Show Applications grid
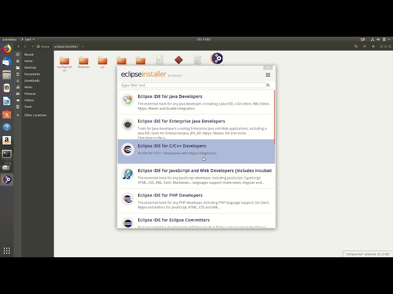Image resolution: width=393 pixels, height=294 pixels. [7, 251]
